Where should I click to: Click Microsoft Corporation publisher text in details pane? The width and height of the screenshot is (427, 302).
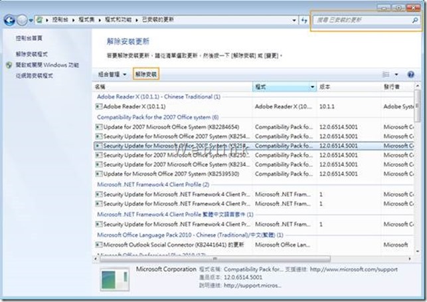[x=166, y=269]
